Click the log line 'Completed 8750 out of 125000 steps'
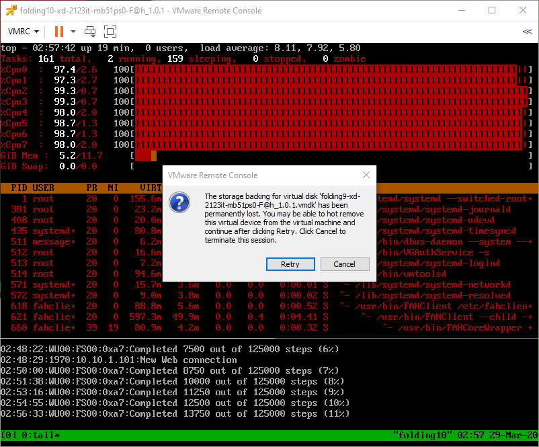The height and width of the screenshot is (447, 539). (x=170, y=370)
